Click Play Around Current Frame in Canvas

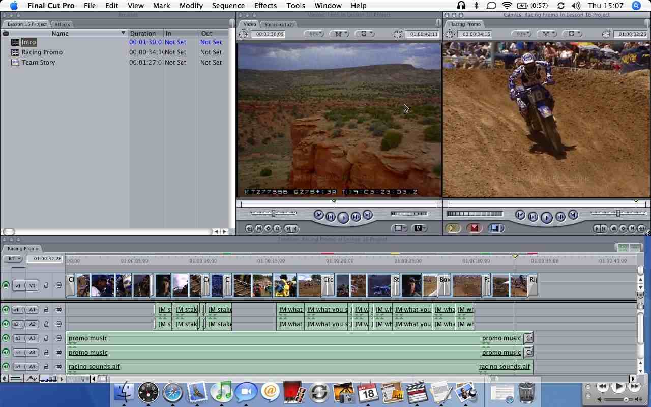tap(560, 217)
